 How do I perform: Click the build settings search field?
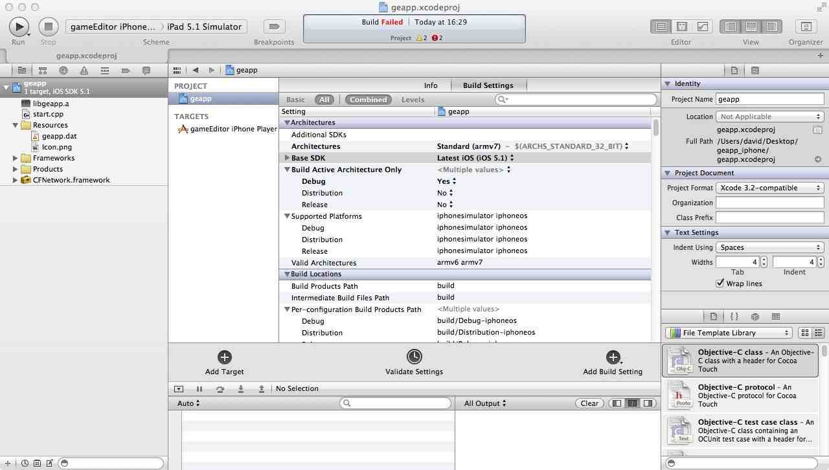[576, 99]
